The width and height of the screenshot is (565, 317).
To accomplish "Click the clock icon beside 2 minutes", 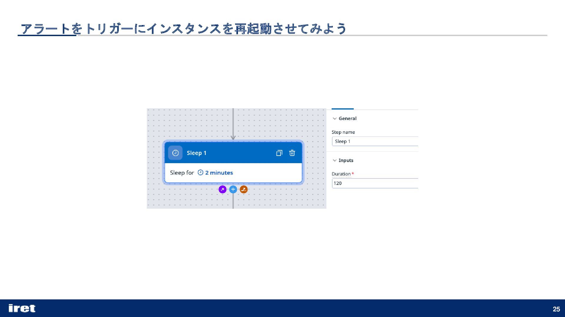I will pyautogui.click(x=200, y=173).
